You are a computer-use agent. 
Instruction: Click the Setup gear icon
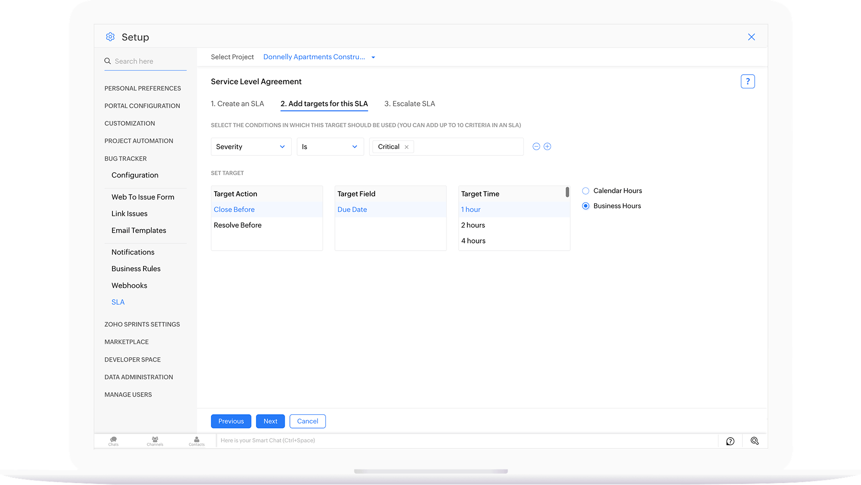point(110,37)
